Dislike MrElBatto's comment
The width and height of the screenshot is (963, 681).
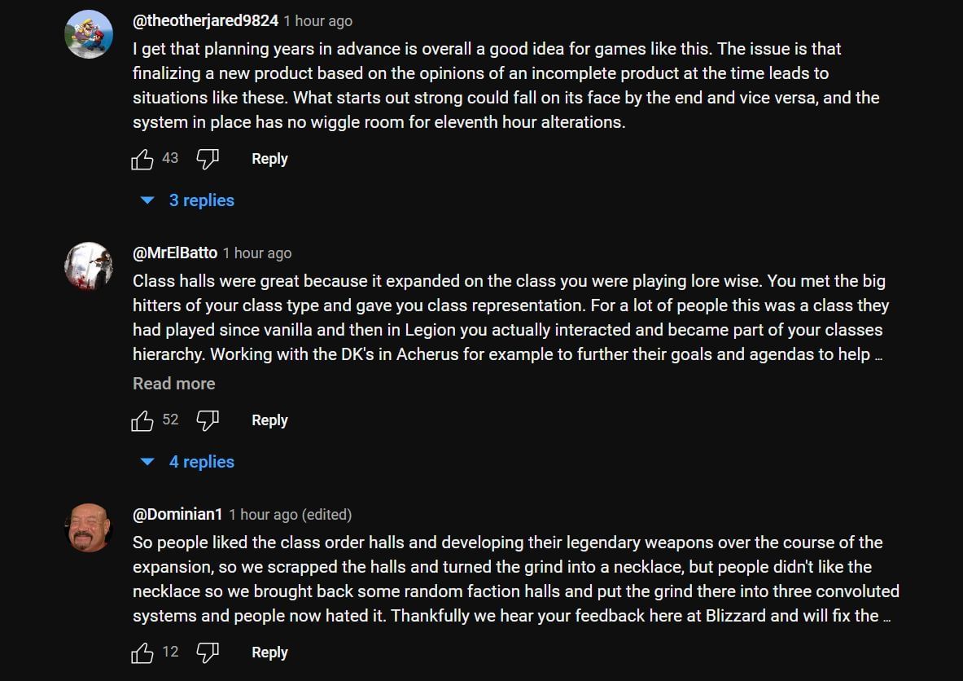pos(208,420)
